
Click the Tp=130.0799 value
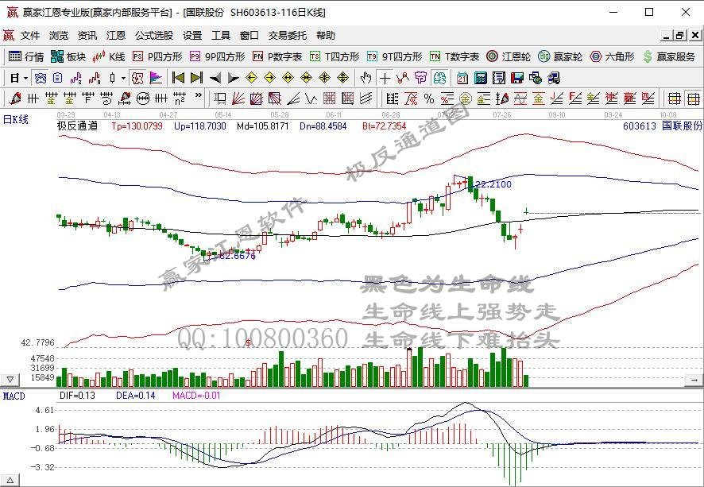[x=137, y=126]
